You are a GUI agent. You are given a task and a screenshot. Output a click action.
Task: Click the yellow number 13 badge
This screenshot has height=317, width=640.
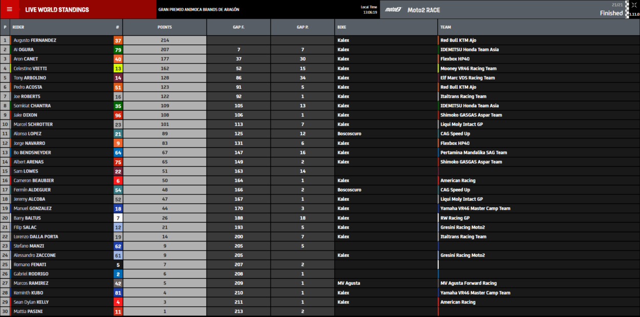pos(118,68)
